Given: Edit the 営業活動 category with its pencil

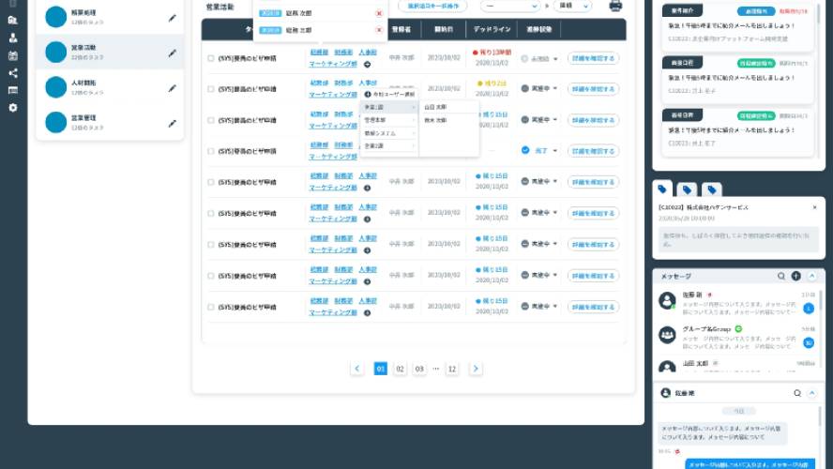Looking at the screenshot, I should click(x=172, y=53).
